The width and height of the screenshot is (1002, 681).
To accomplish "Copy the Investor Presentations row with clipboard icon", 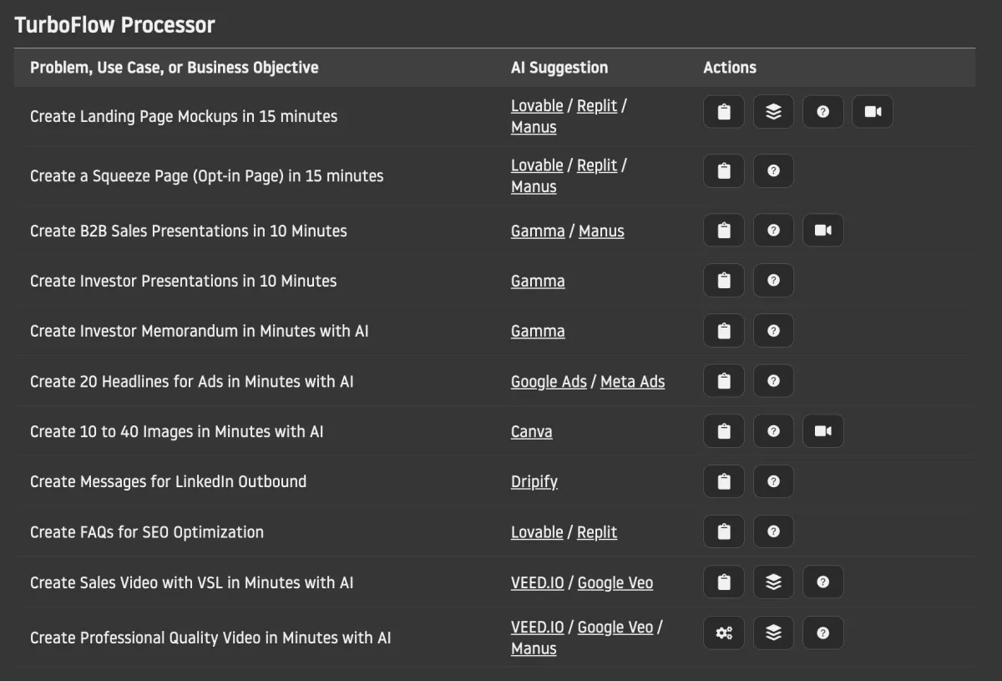I will click(x=724, y=281).
